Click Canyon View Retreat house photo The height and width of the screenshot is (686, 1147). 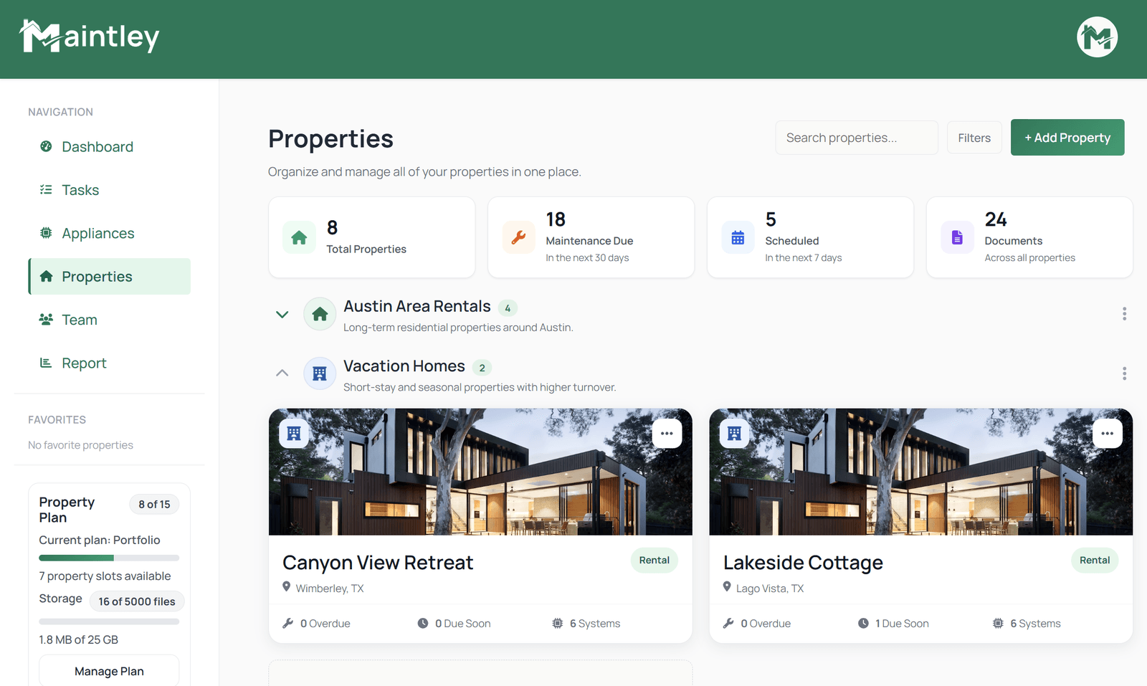480,472
